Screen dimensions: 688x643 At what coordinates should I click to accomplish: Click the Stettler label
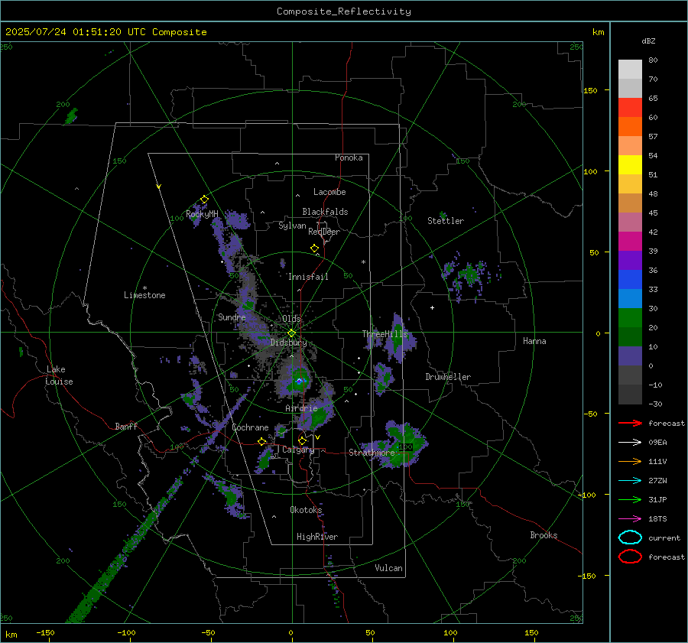[446, 221]
